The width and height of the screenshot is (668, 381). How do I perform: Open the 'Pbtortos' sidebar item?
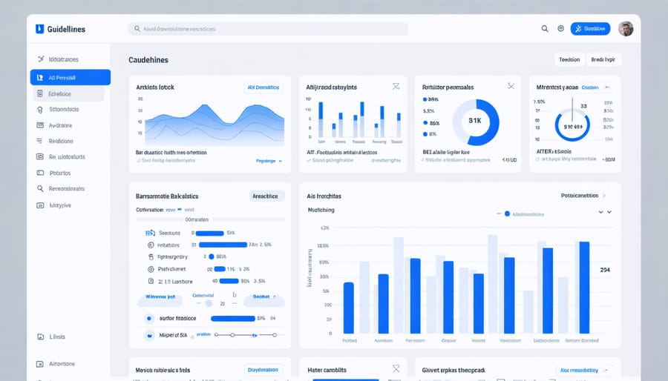59,173
